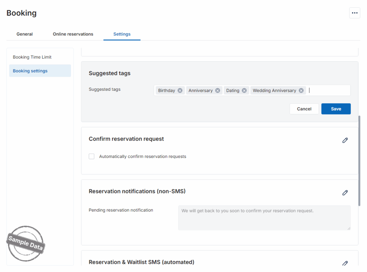Remove the Wedding Anniversary tag
367x272 pixels.
click(301, 90)
